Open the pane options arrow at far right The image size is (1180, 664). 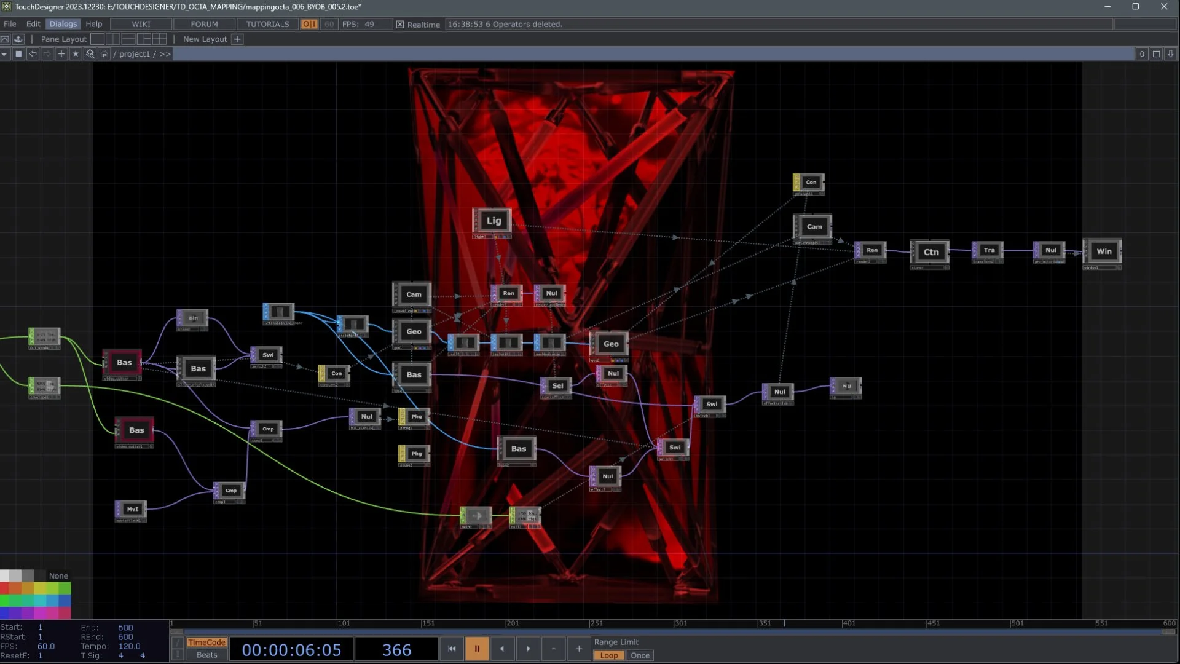tap(1171, 54)
